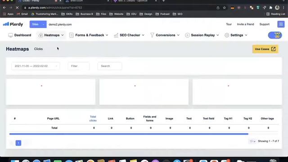
Task: Click the browser address bar
Action: point(117,8)
